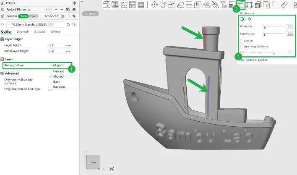Click the layered cube toolbar icon
The image size is (297, 175).
click(258, 5)
